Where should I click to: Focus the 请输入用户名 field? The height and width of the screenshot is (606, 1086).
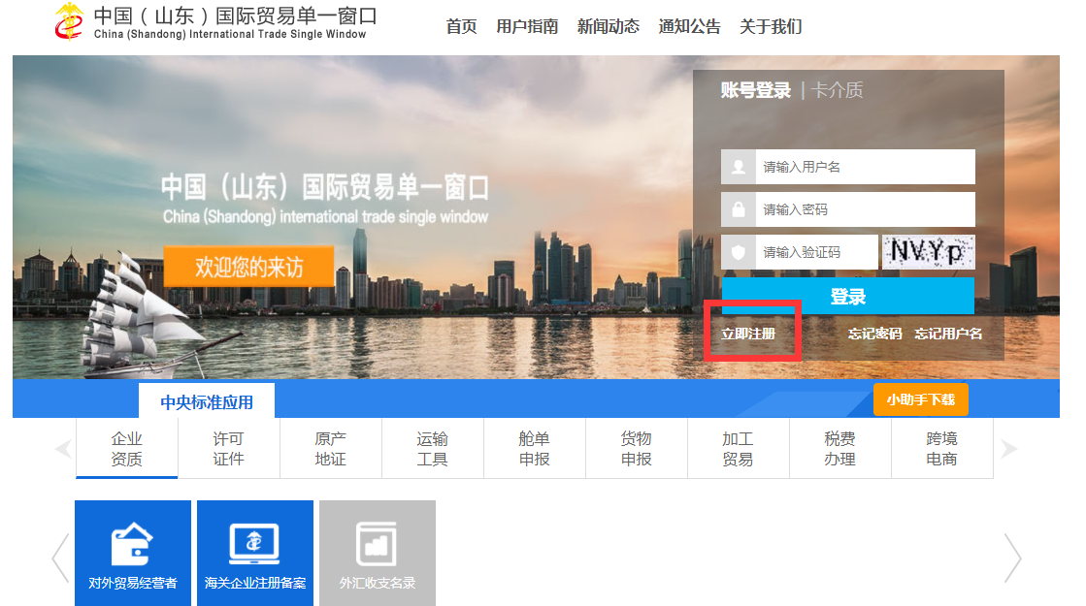[x=865, y=167]
